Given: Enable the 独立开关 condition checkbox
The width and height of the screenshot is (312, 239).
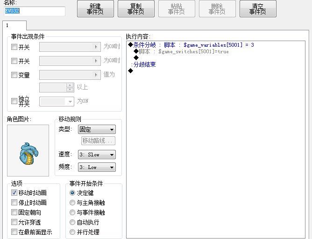Looking at the screenshot, I should coord(14,101).
